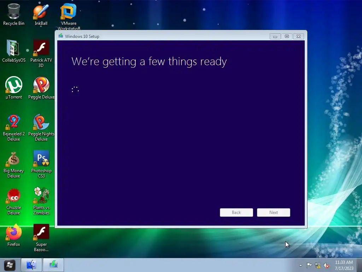This screenshot has width=362, height=272.
Task: Click the Finder-style taskbar button
Action: tap(31, 265)
